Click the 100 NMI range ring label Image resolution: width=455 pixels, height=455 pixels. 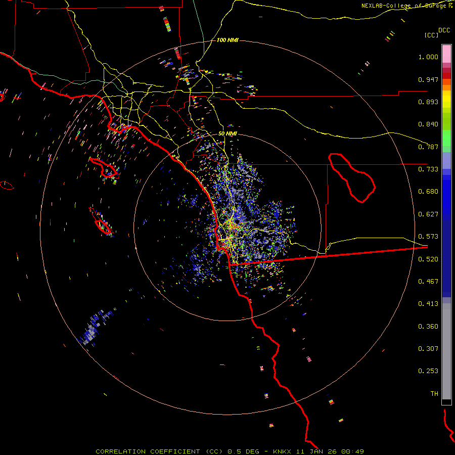coord(227,40)
